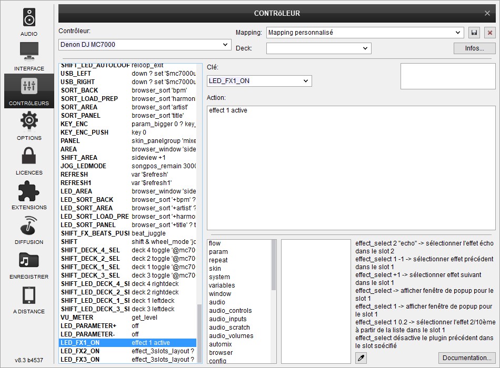Select audio_volumes in the action category list

point(231,336)
